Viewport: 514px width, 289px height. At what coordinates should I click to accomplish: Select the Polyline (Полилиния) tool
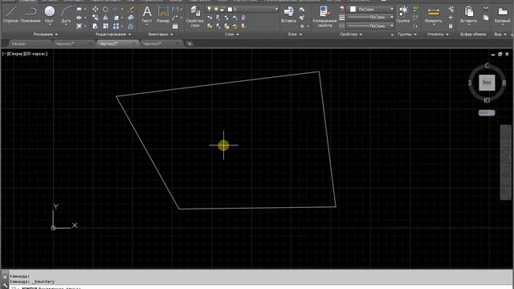(31, 14)
